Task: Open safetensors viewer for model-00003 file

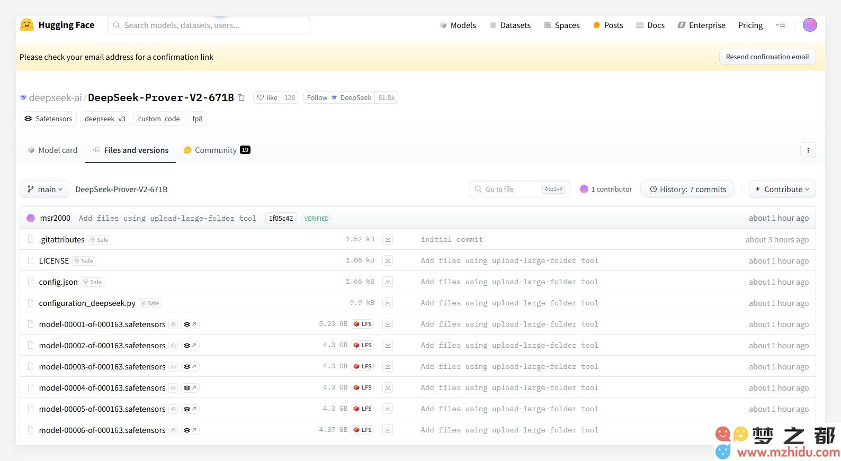Action: tap(190, 367)
